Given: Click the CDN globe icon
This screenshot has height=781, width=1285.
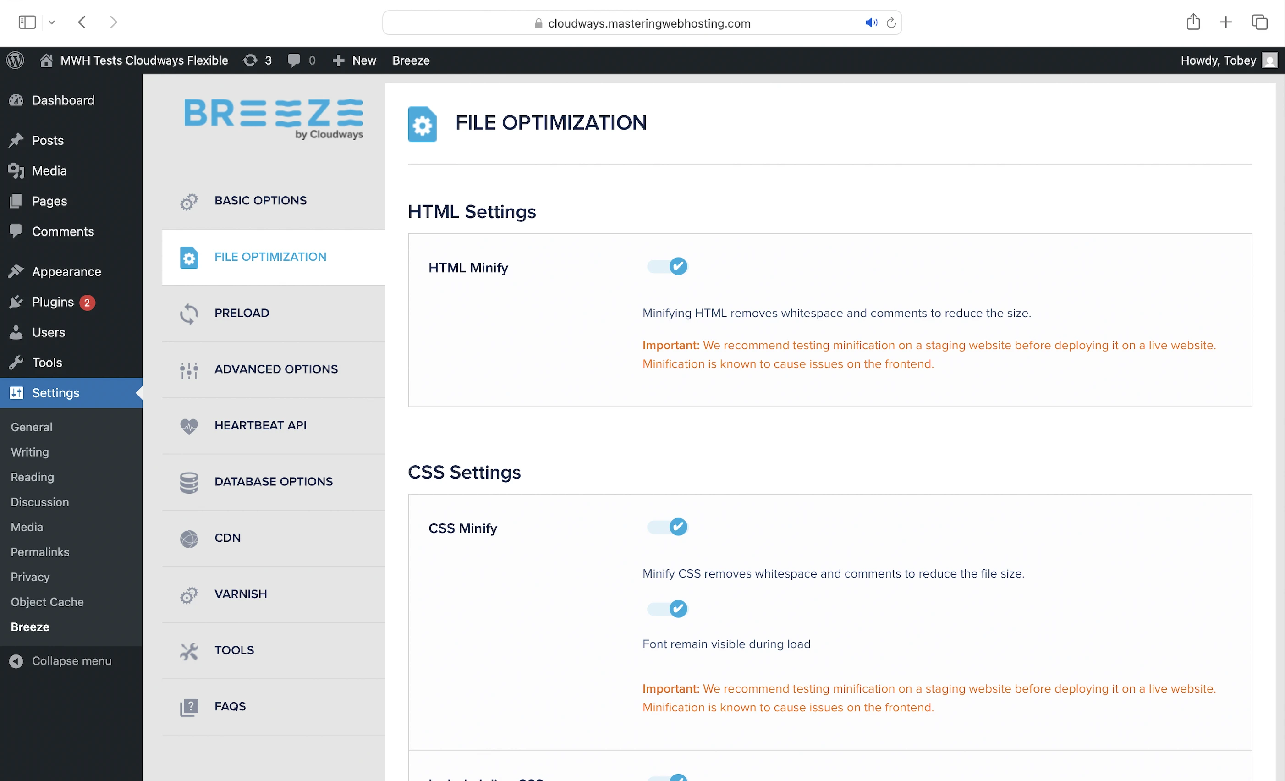Looking at the screenshot, I should (x=189, y=539).
